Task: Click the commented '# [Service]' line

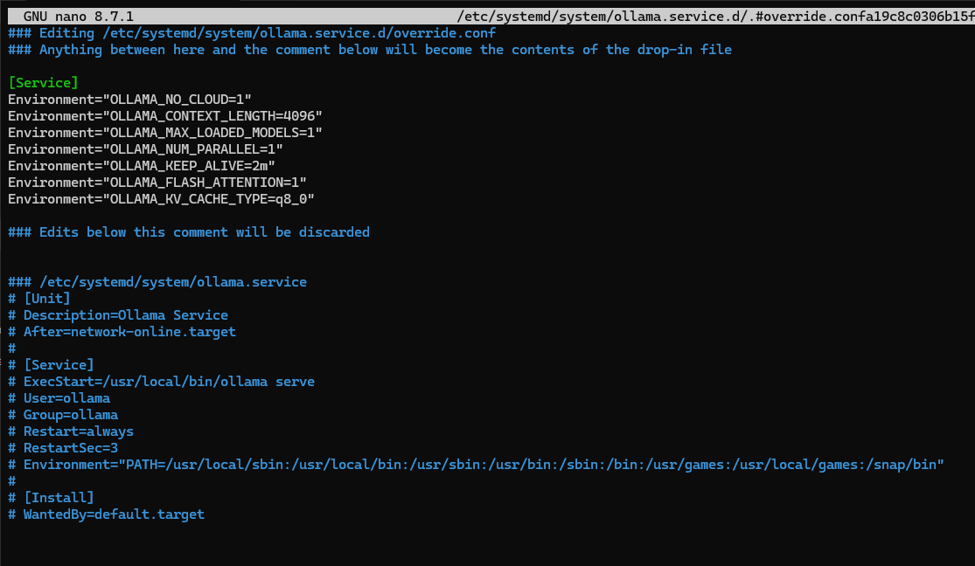Action: (51, 365)
